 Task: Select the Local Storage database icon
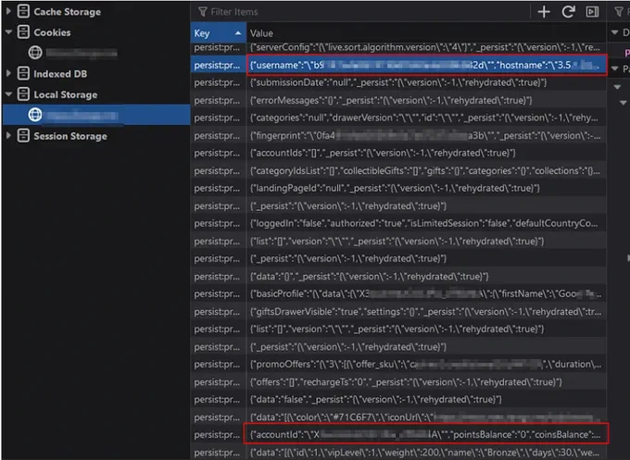[23, 94]
